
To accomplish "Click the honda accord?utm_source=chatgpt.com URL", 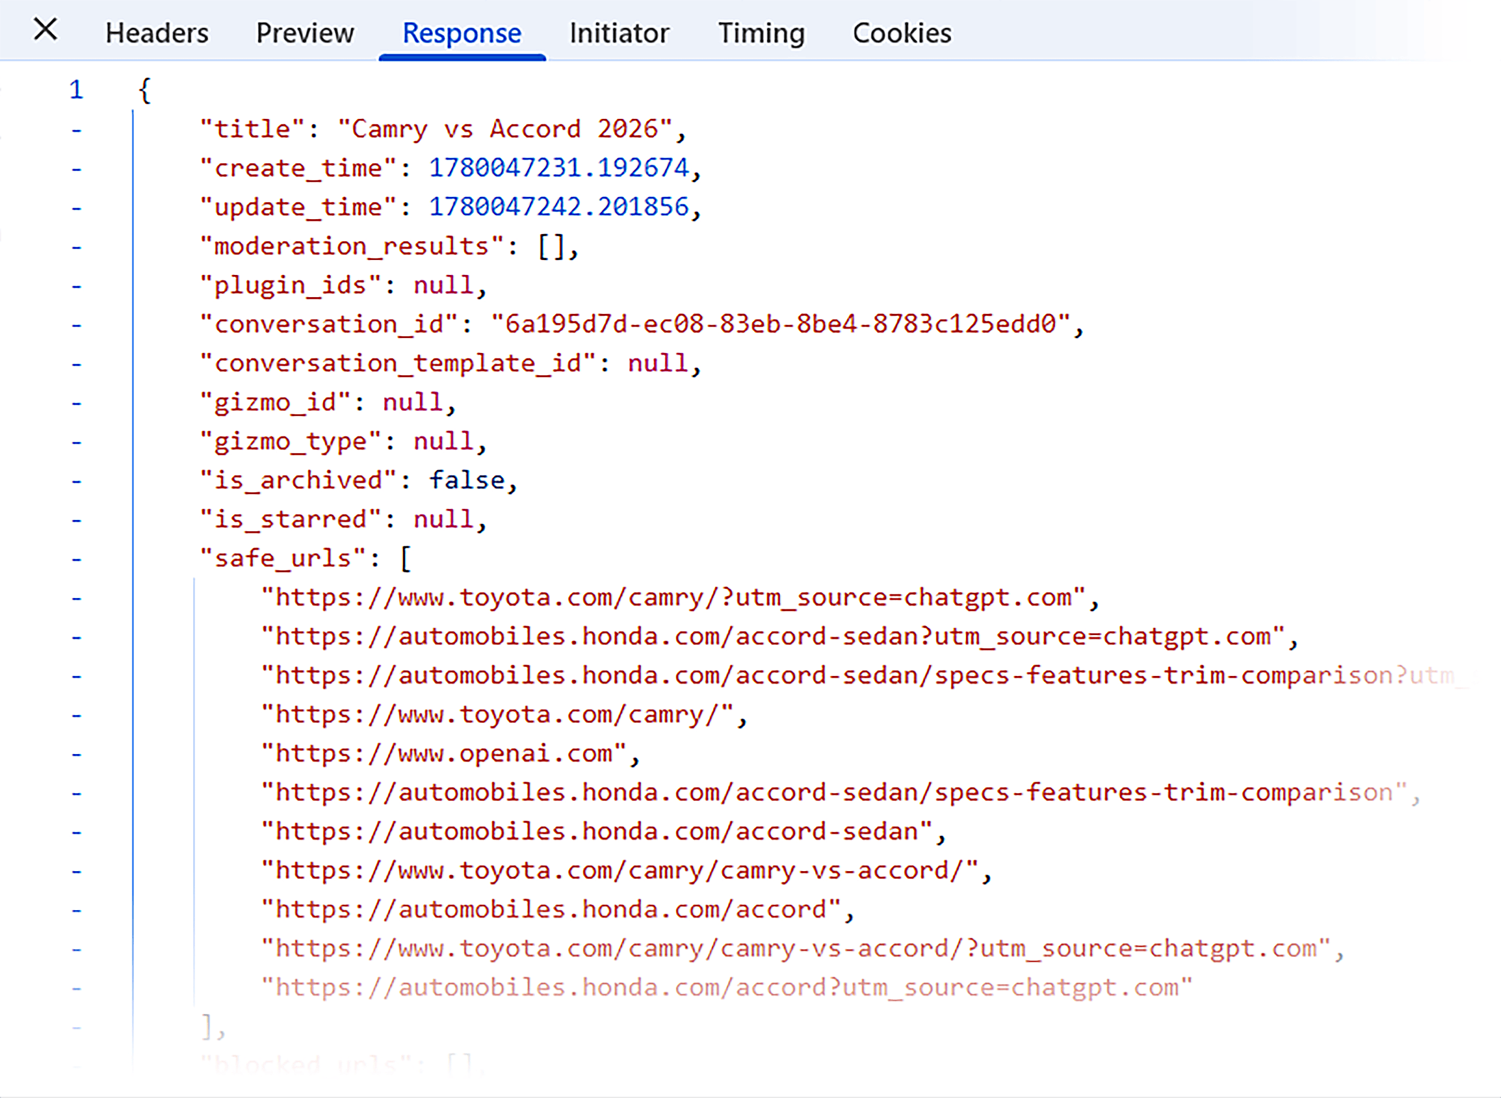I will coord(726,988).
